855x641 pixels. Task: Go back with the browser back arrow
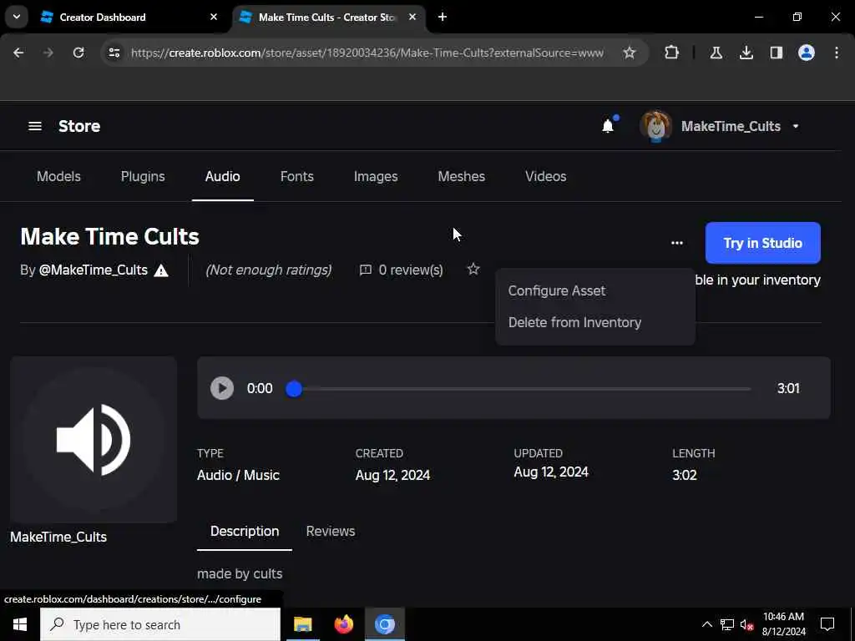coord(18,53)
